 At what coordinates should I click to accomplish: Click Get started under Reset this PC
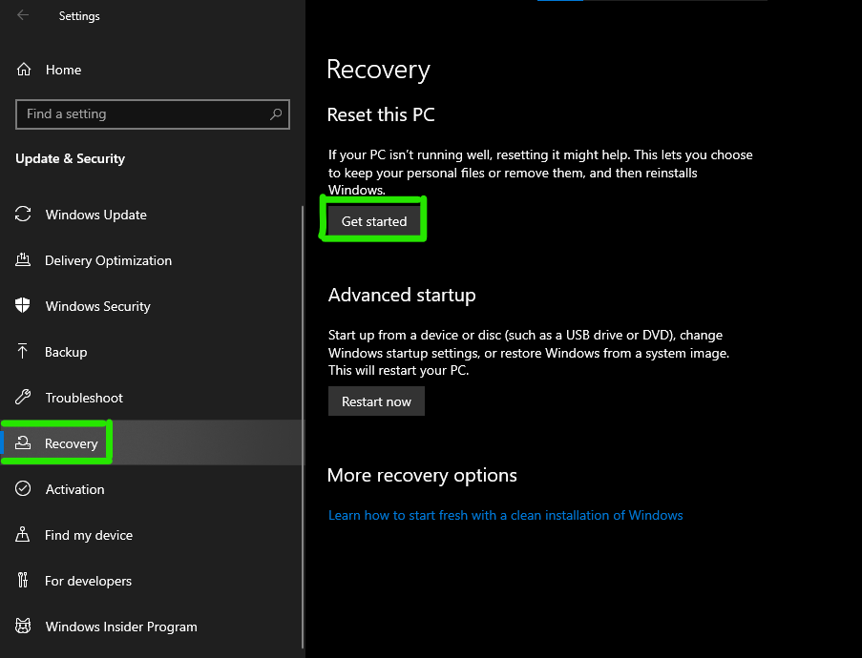click(374, 221)
